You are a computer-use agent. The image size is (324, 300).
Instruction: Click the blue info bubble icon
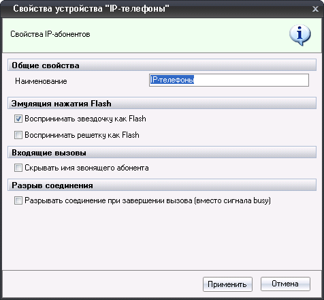pos(300,35)
